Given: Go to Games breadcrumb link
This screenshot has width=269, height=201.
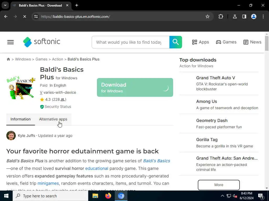Looking at the screenshot, I should tap(41, 59).
